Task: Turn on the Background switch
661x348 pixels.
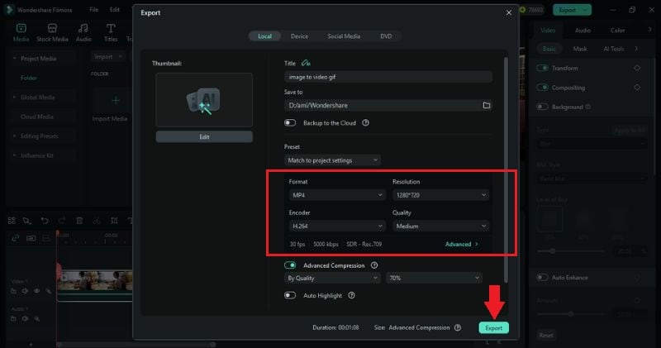Action: tap(542, 107)
